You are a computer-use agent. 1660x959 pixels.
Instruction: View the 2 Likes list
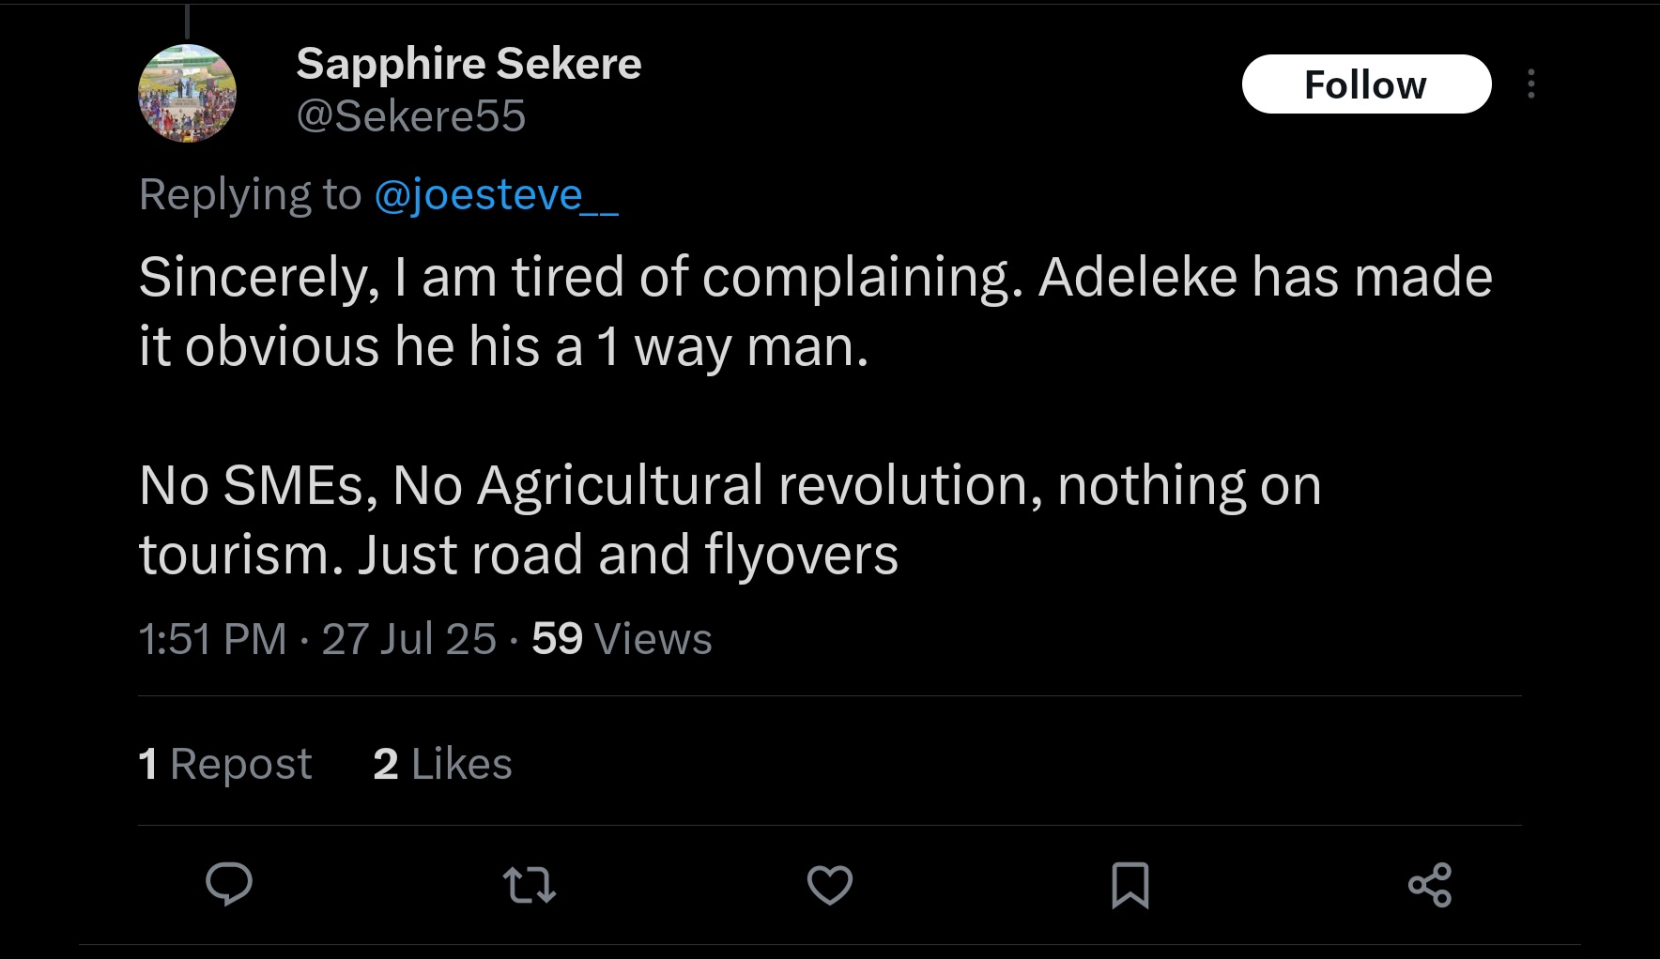442,763
